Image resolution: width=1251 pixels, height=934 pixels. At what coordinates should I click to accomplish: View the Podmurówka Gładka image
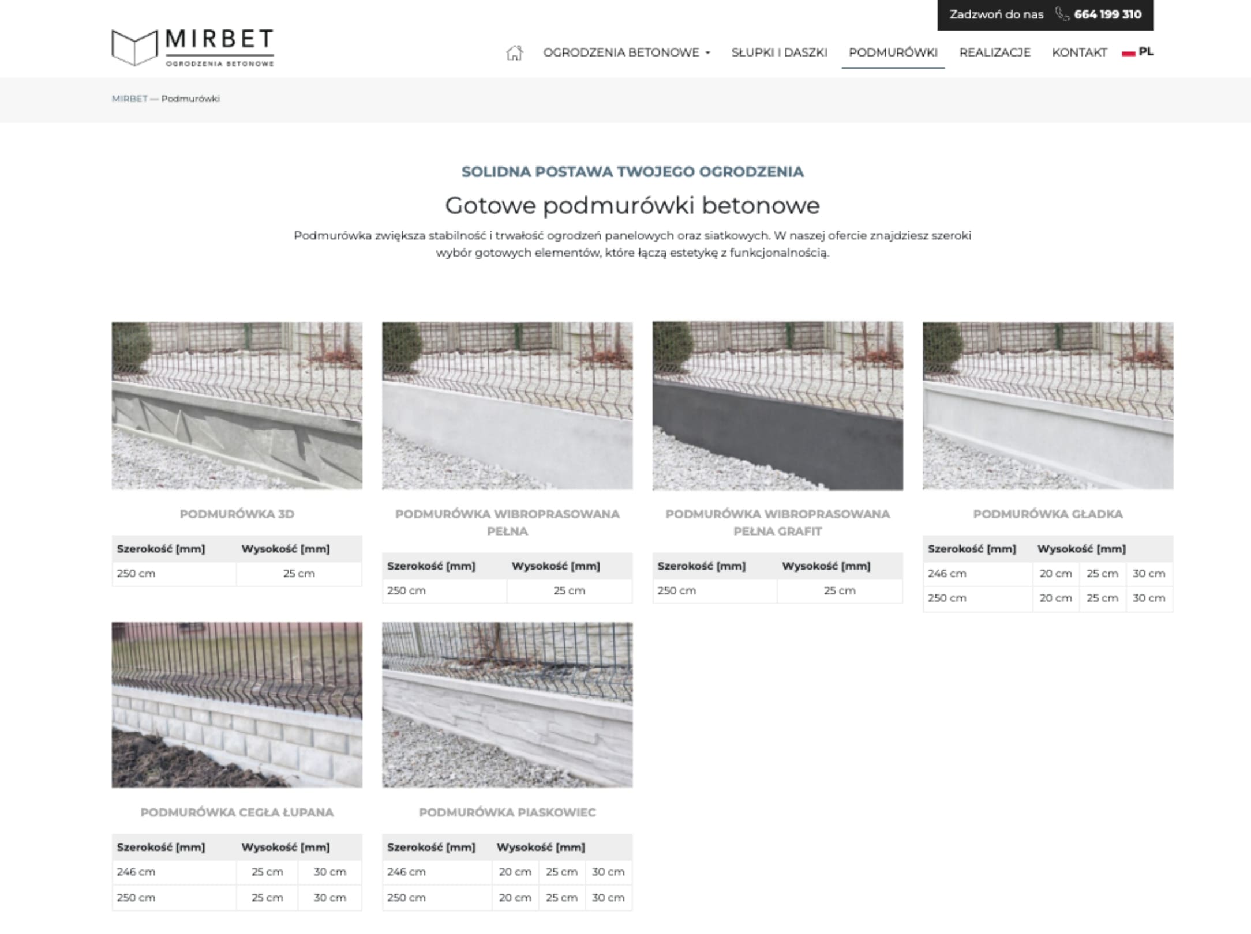pos(1047,405)
